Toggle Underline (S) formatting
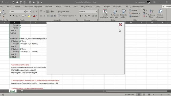This screenshot has width=171, height=96. click(x=17, y=16)
